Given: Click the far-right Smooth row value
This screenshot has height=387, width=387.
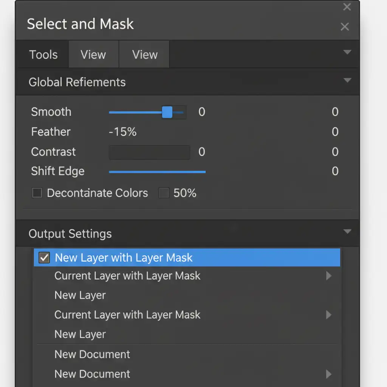Looking at the screenshot, I should 335,112.
